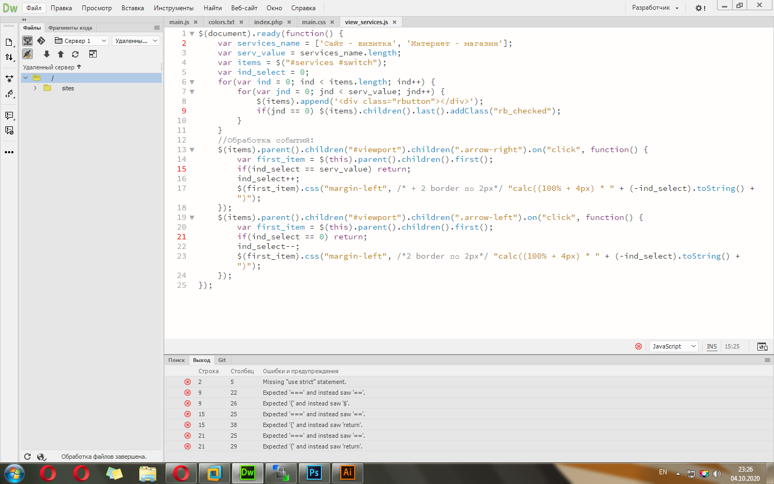Screen dimensions: 774x484
Task: Open Windows Start button
Action: click(14, 473)
